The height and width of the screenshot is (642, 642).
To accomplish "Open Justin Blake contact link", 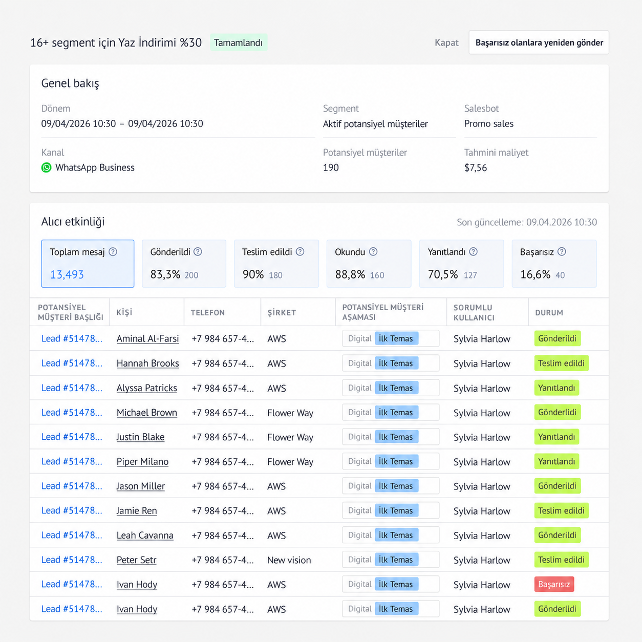I will [141, 437].
